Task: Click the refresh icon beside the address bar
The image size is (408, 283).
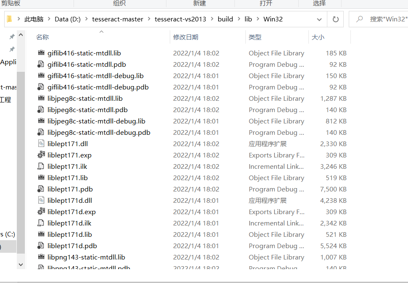Action: [336, 19]
